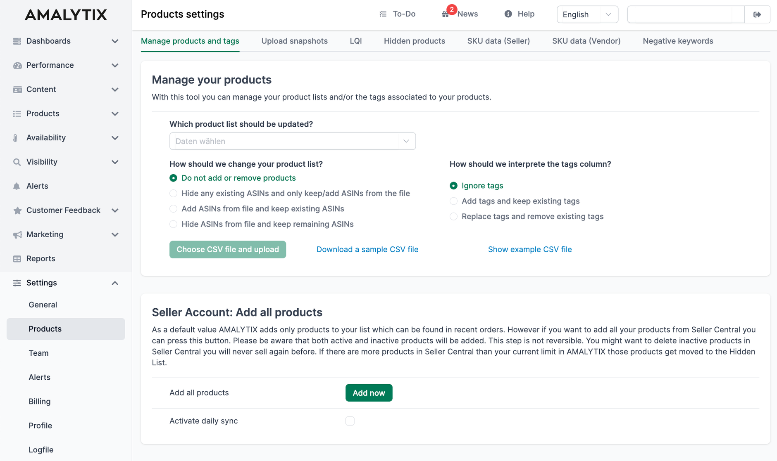
Task: Open the 'Daten wählen' product list dropdown
Action: pyautogui.click(x=293, y=141)
